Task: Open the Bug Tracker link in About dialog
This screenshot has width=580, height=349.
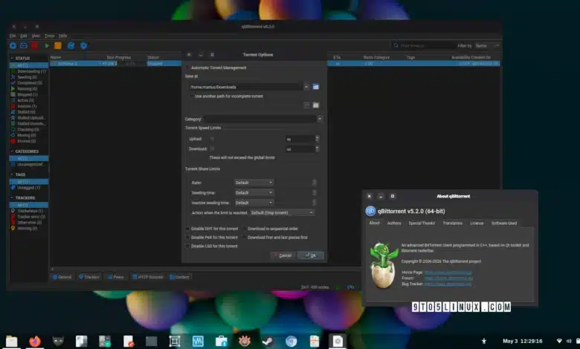Action: tap(448, 284)
